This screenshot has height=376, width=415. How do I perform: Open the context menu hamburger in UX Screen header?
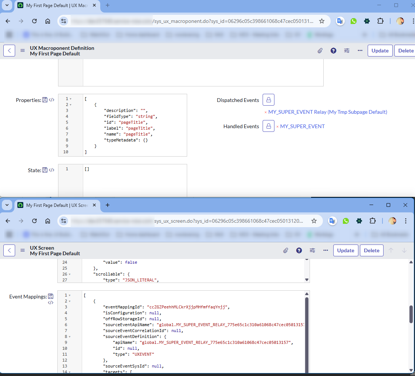point(23,250)
